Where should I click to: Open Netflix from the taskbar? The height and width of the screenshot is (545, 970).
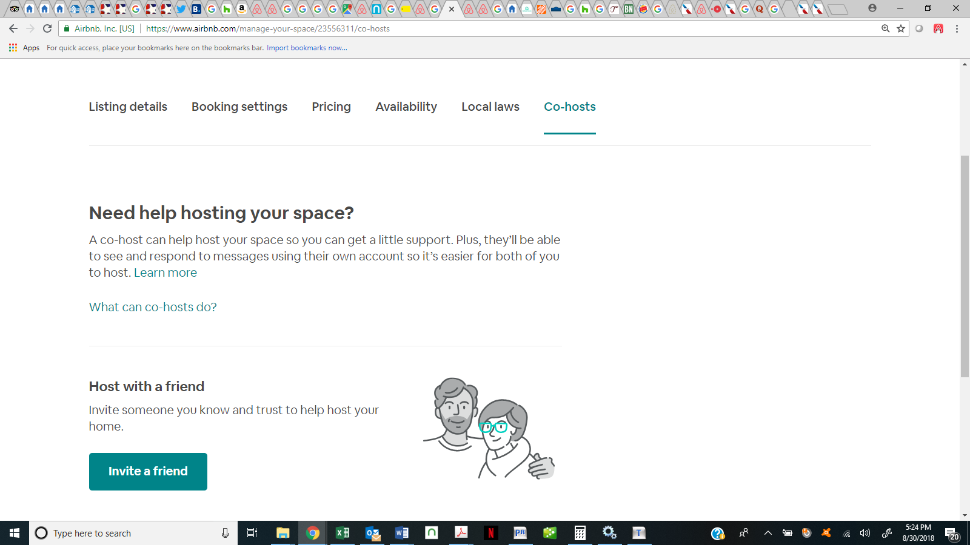click(490, 533)
